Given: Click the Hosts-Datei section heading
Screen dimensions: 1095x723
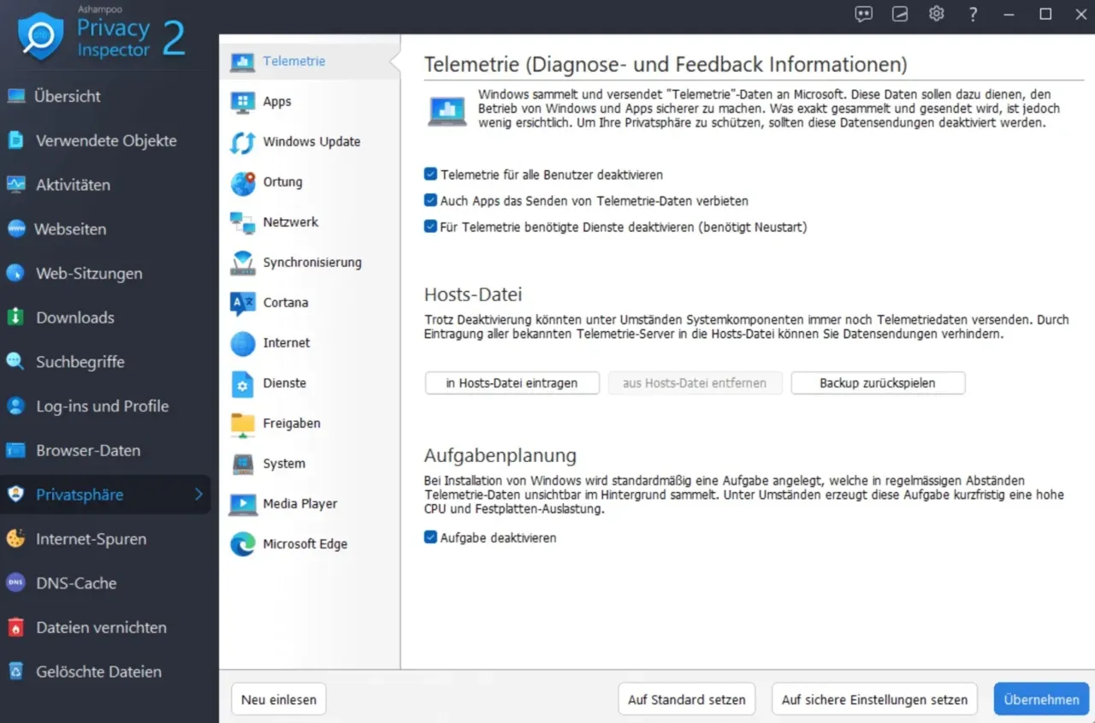Looking at the screenshot, I should coord(473,295).
